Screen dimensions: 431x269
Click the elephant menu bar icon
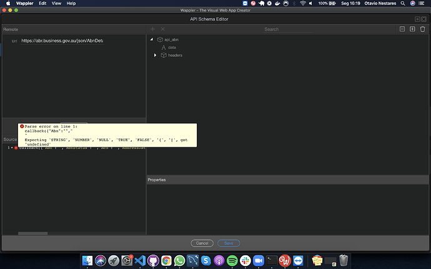(x=261, y=3)
